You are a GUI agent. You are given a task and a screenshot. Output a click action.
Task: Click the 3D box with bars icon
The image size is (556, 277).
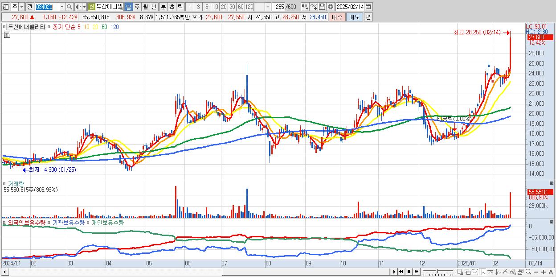click(513, 272)
